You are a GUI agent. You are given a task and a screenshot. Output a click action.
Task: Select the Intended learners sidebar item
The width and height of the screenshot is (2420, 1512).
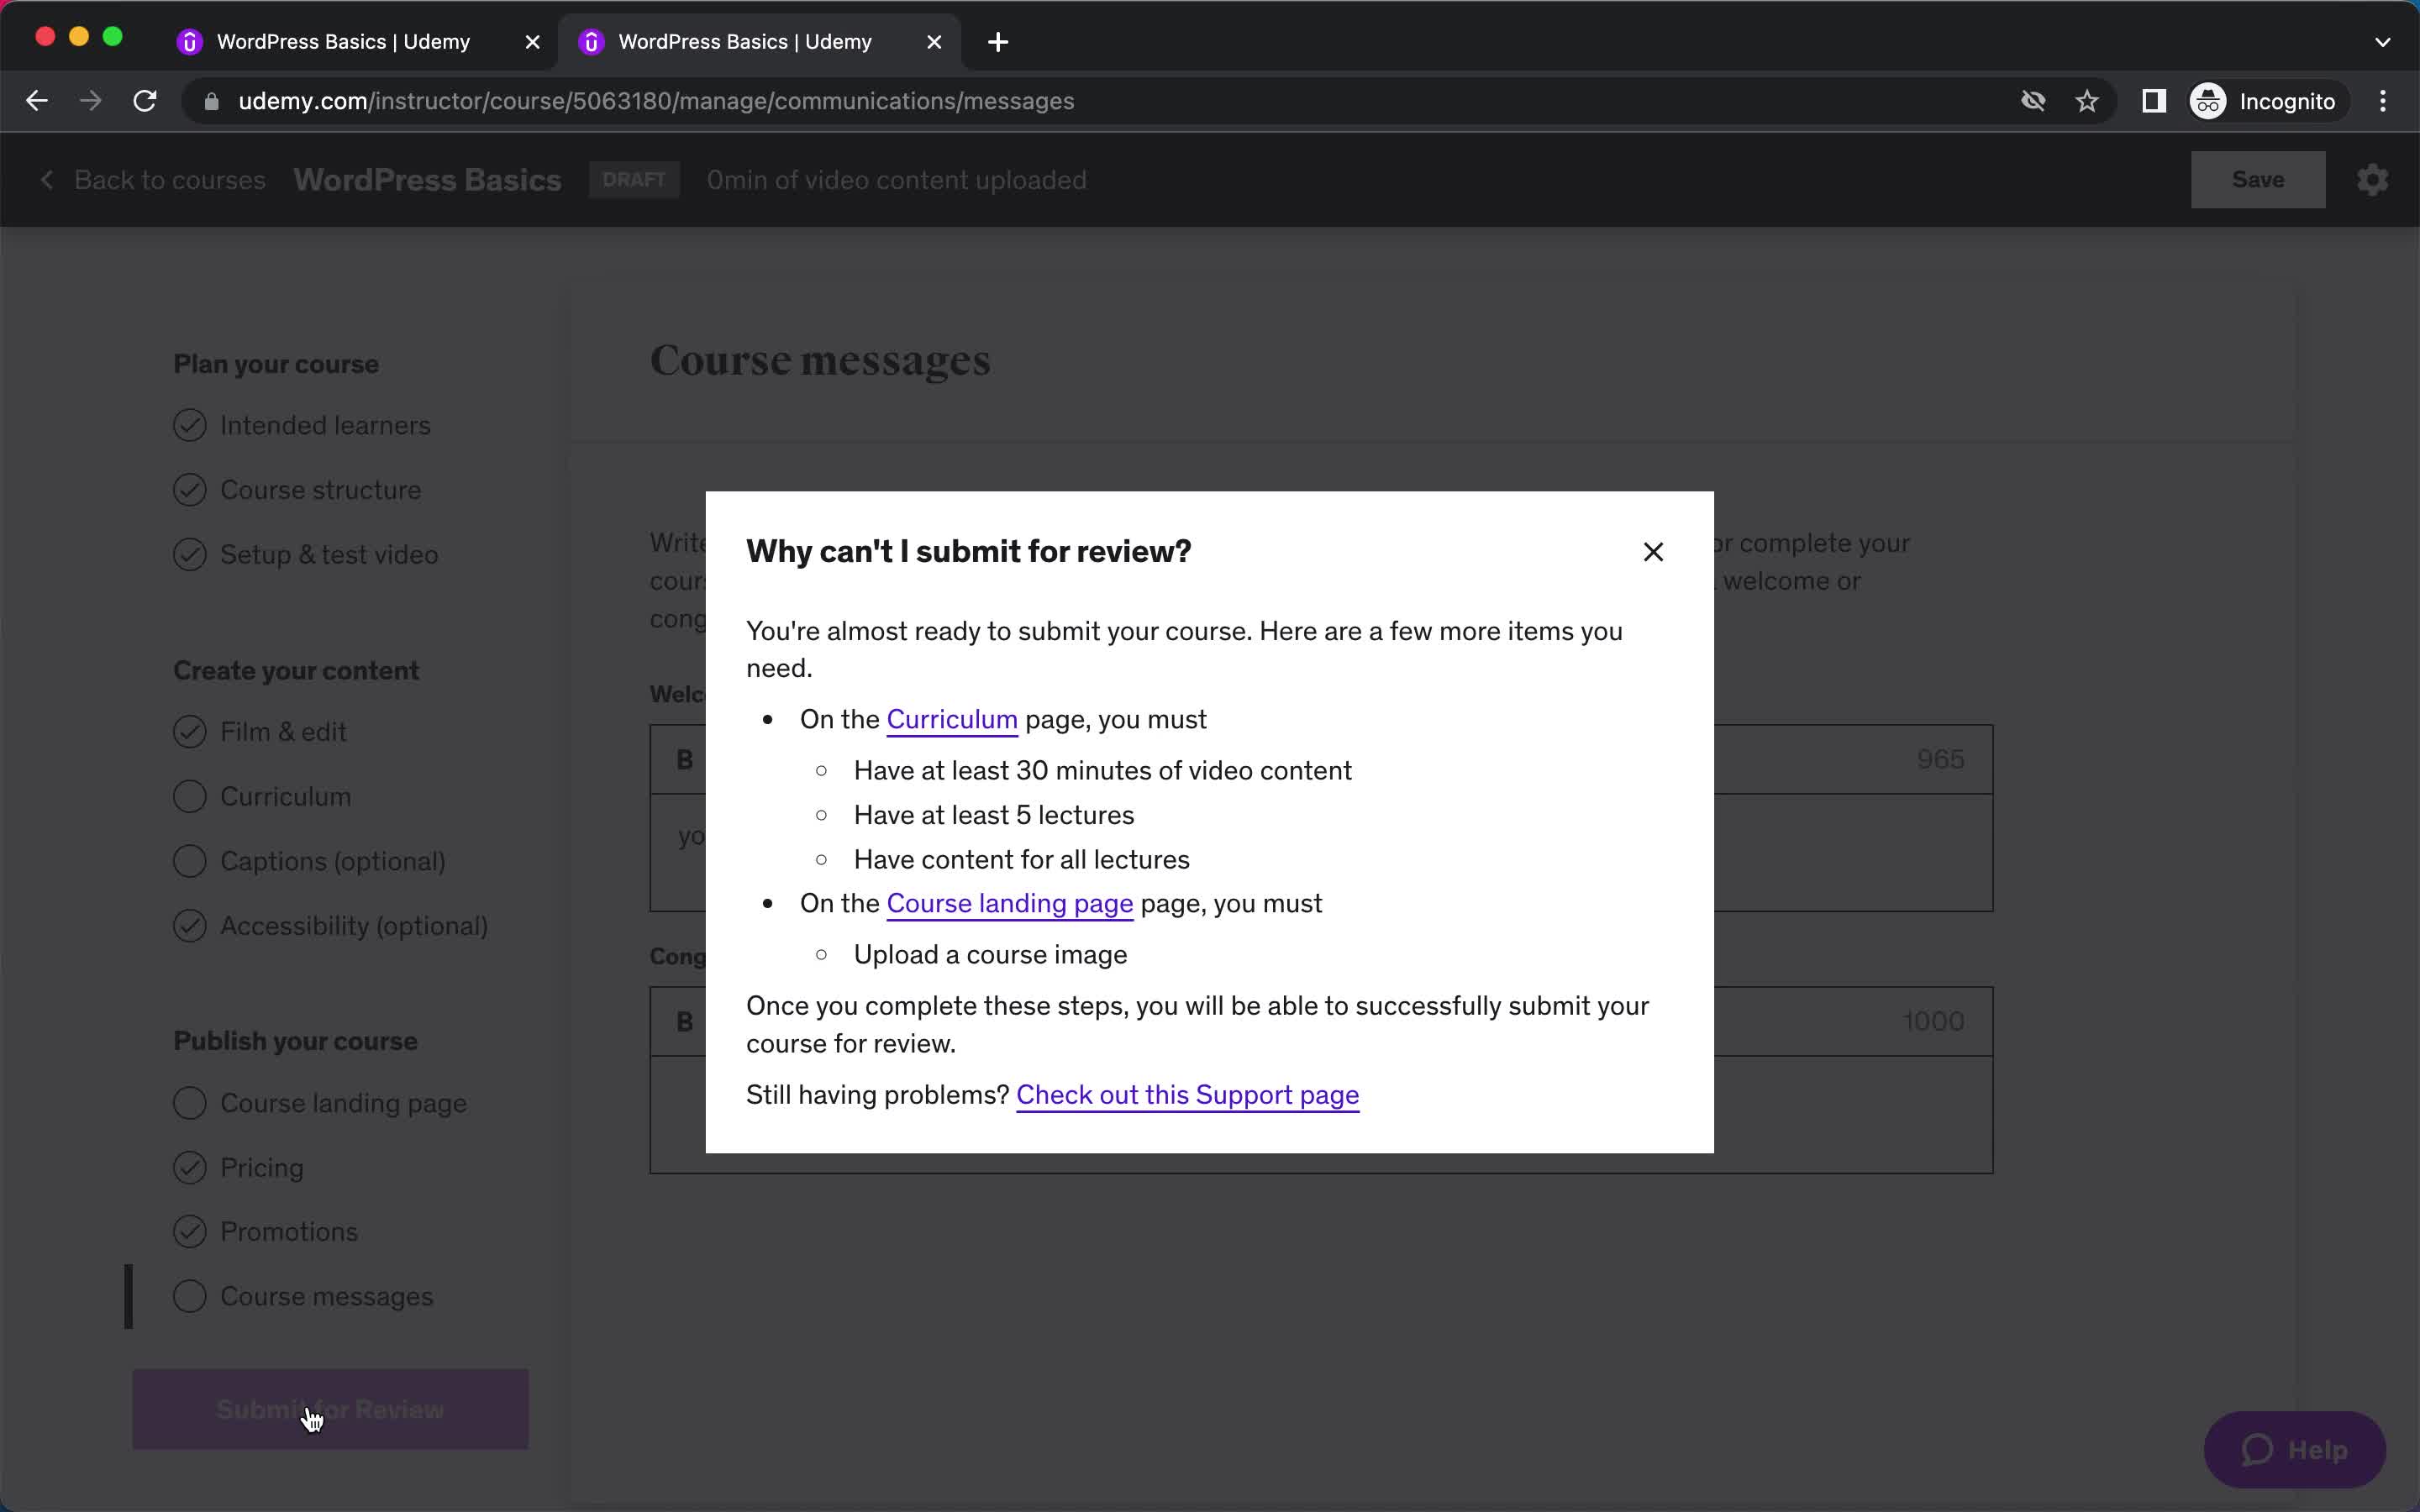coord(324,425)
